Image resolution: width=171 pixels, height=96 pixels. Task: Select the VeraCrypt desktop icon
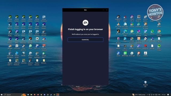[x=132, y=54]
